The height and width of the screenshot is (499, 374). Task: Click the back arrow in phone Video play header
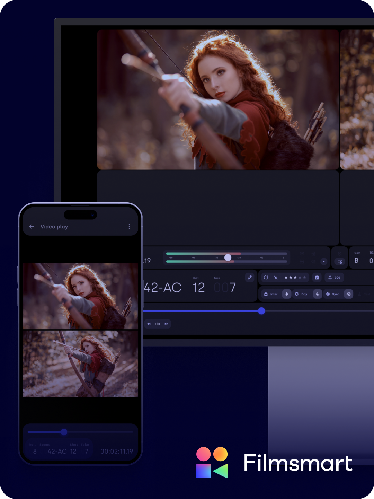click(32, 227)
